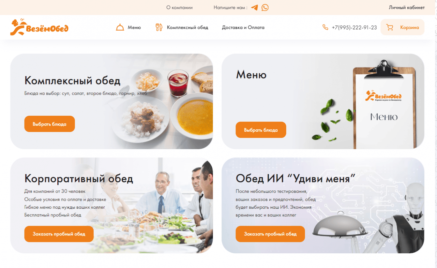The height and width of the screenshot is (268, 437).
Task: Click Заказать пробный обед in ИИ card
Action: 270,234
